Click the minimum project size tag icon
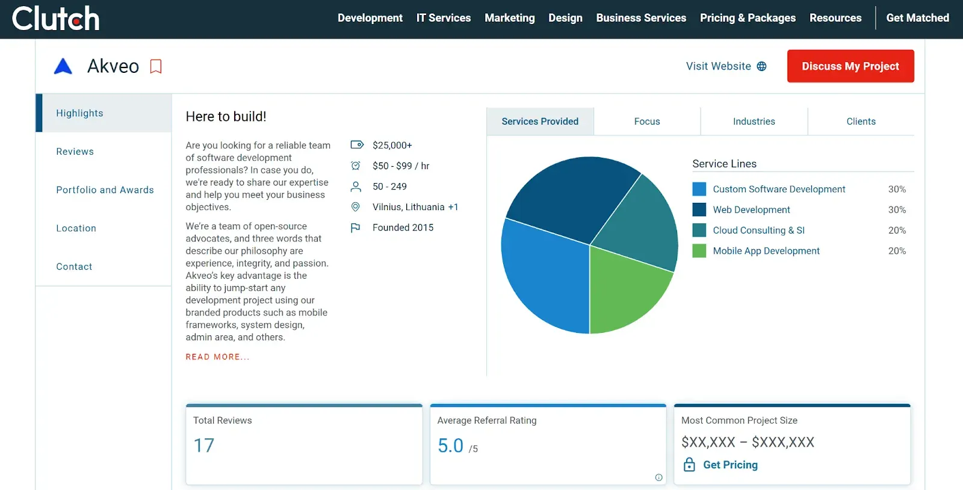The width and height of the screenshot is (963, 490). 357,145
